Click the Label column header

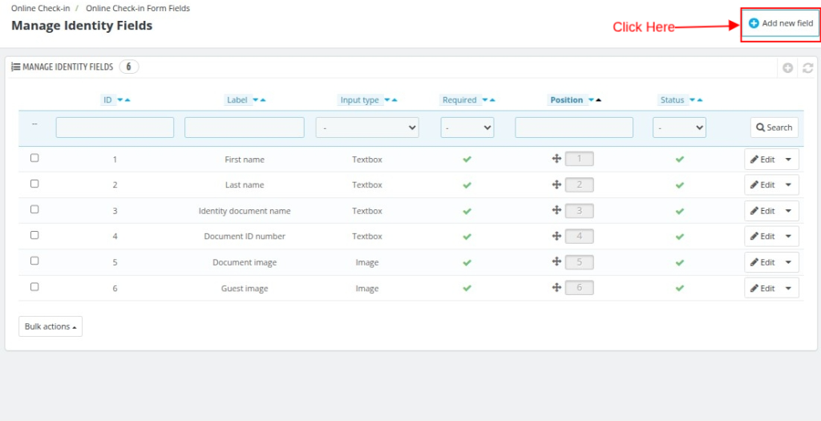(x=237, y=100)
